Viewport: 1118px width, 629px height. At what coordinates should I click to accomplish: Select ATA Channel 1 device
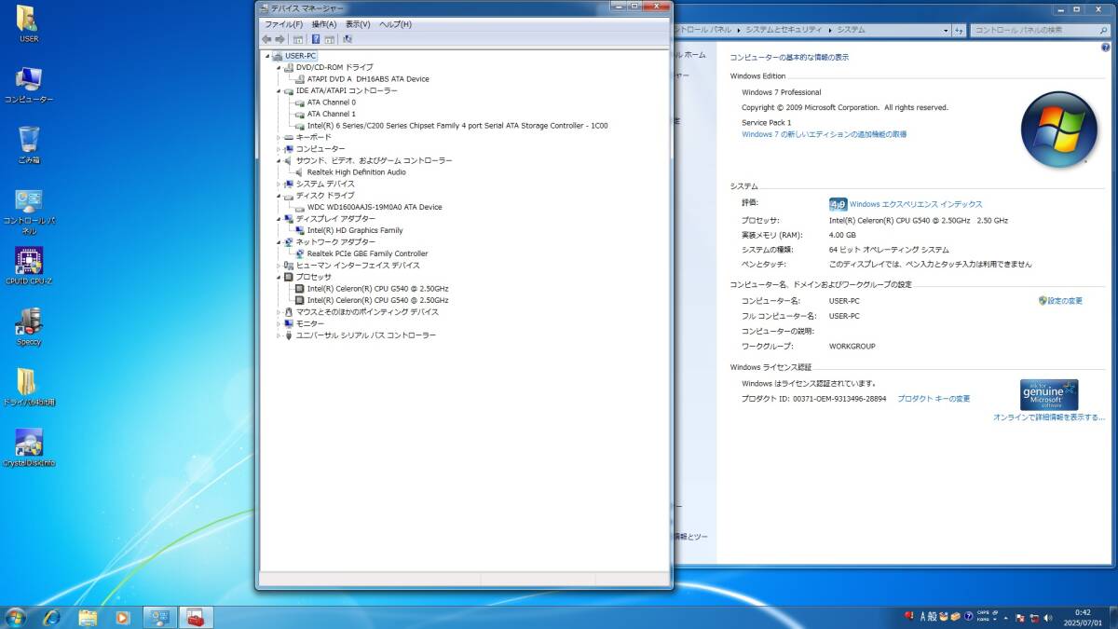(332, 114)
